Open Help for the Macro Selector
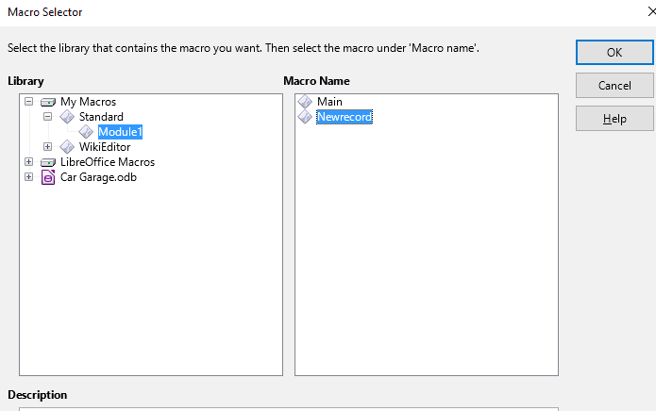This screenshot has height=411, width=656. [x=614, y=119]
